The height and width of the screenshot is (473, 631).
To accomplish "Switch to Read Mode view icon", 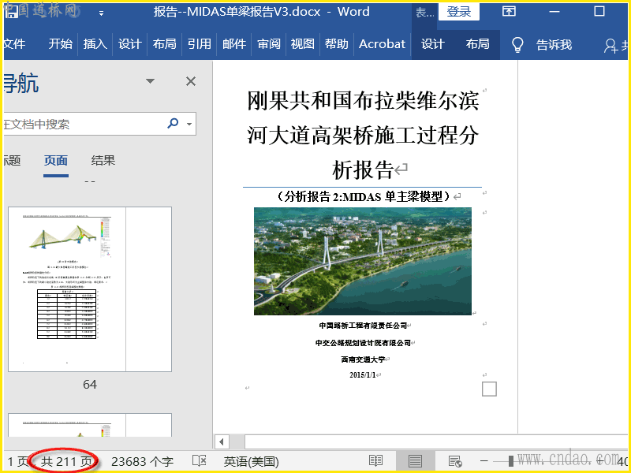I will click(x=376, y=461).
